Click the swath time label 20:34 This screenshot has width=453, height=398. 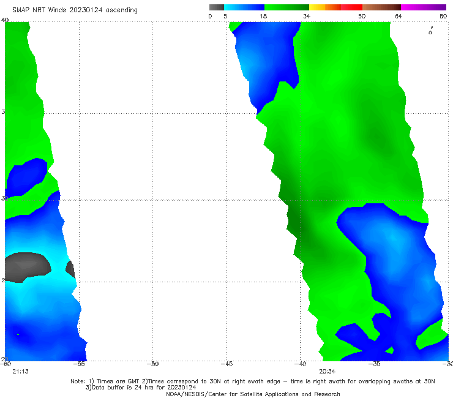[x=327, y=372]
